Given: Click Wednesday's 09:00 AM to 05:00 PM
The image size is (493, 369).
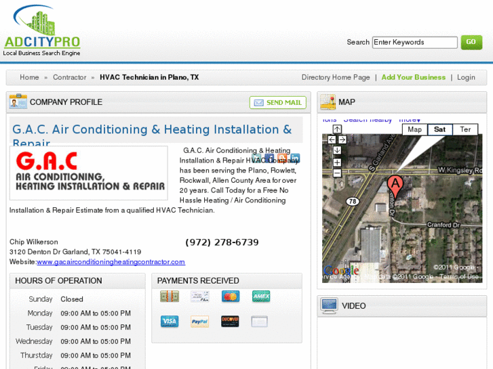Looking at the screenshot, I should coord(96,341).
